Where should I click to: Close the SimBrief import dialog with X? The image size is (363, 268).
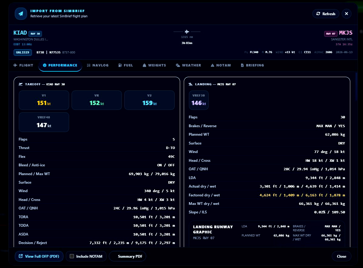tap(346, 14)
